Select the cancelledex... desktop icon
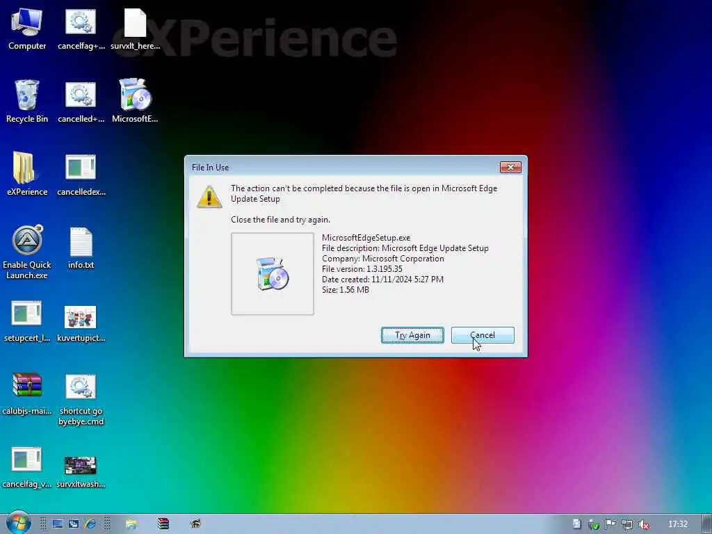The height and width of the screenshot is (534, 712). click(x=81, y=174)
